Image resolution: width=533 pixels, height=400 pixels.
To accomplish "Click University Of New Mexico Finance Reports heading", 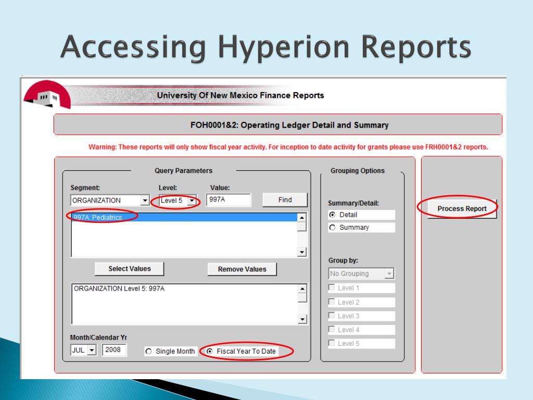I will pyautogui.click(x=240, y=95).
